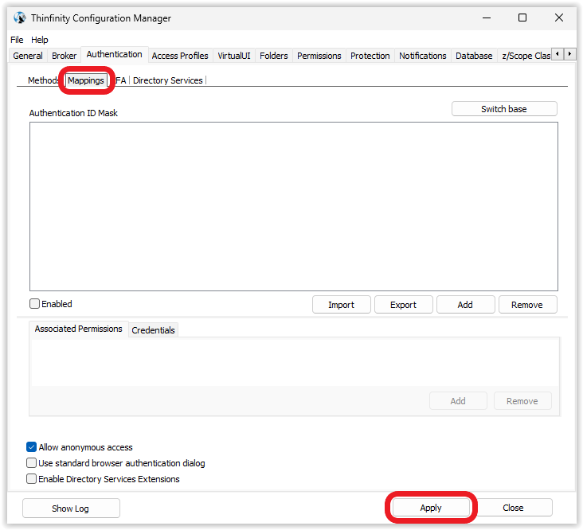Viewport: 583px width, 530px height.
Task: Select the Authentication tab
Action: tap(114, 54)
